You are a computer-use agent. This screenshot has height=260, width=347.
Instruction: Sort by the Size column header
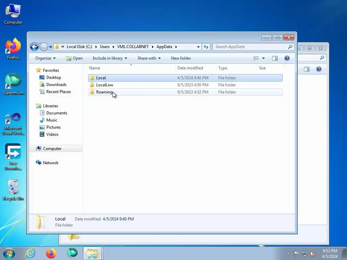(x=270, y=68)
